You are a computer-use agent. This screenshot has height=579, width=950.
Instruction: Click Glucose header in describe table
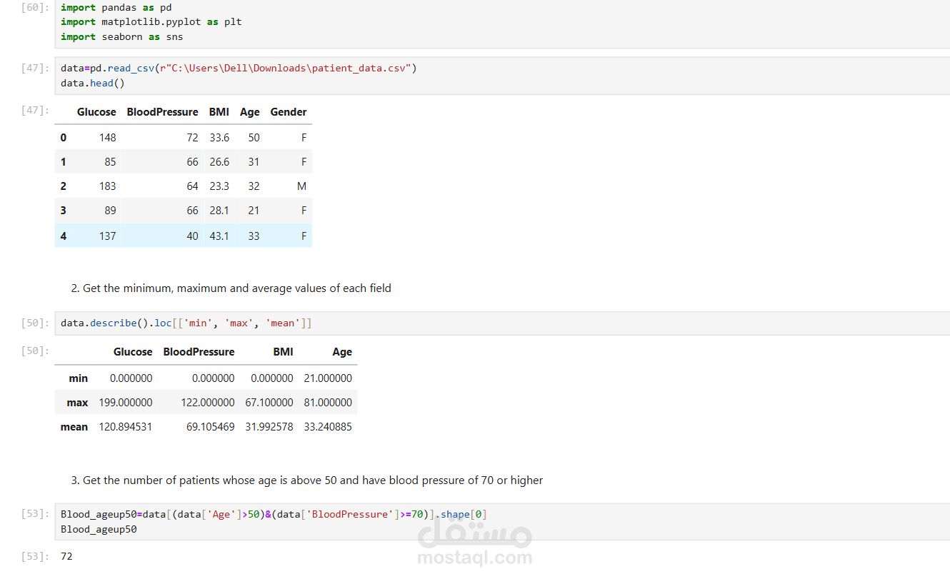133,352
